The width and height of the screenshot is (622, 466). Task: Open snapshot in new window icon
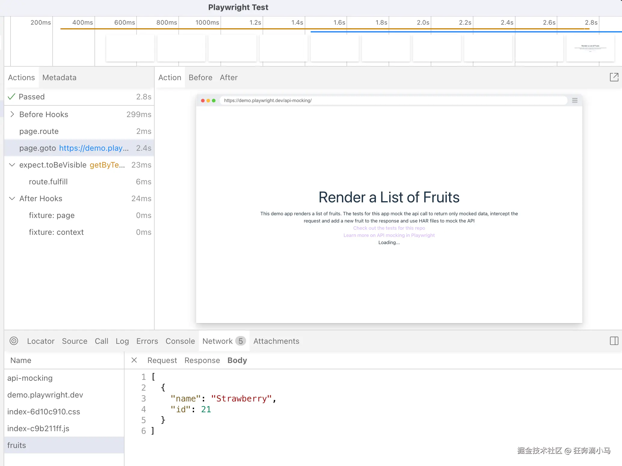coord(614,77)
